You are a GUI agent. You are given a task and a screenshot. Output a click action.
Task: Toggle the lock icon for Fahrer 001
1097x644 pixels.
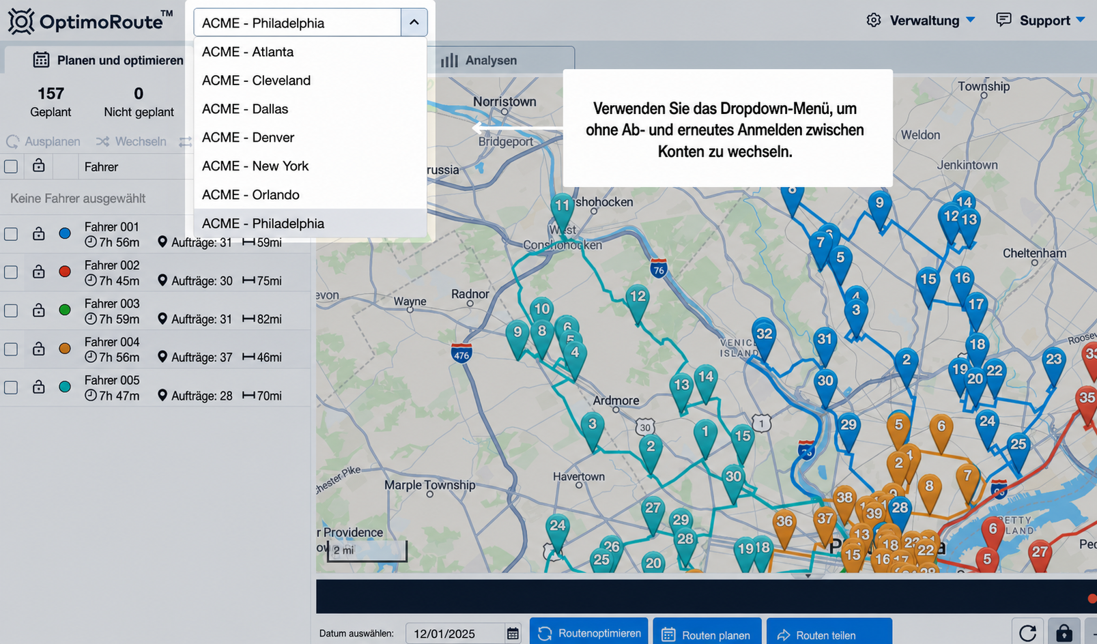[39, 233]
